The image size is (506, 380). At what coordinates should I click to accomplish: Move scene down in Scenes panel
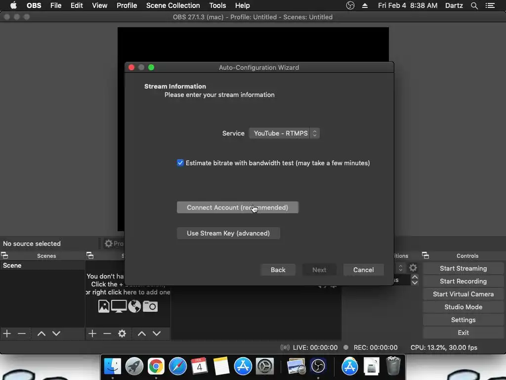pyautogui.click(x=56, y=333)
